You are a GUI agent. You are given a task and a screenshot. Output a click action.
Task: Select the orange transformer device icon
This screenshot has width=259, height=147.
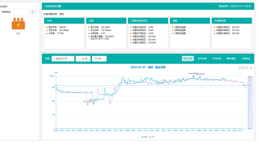(18, 23)
